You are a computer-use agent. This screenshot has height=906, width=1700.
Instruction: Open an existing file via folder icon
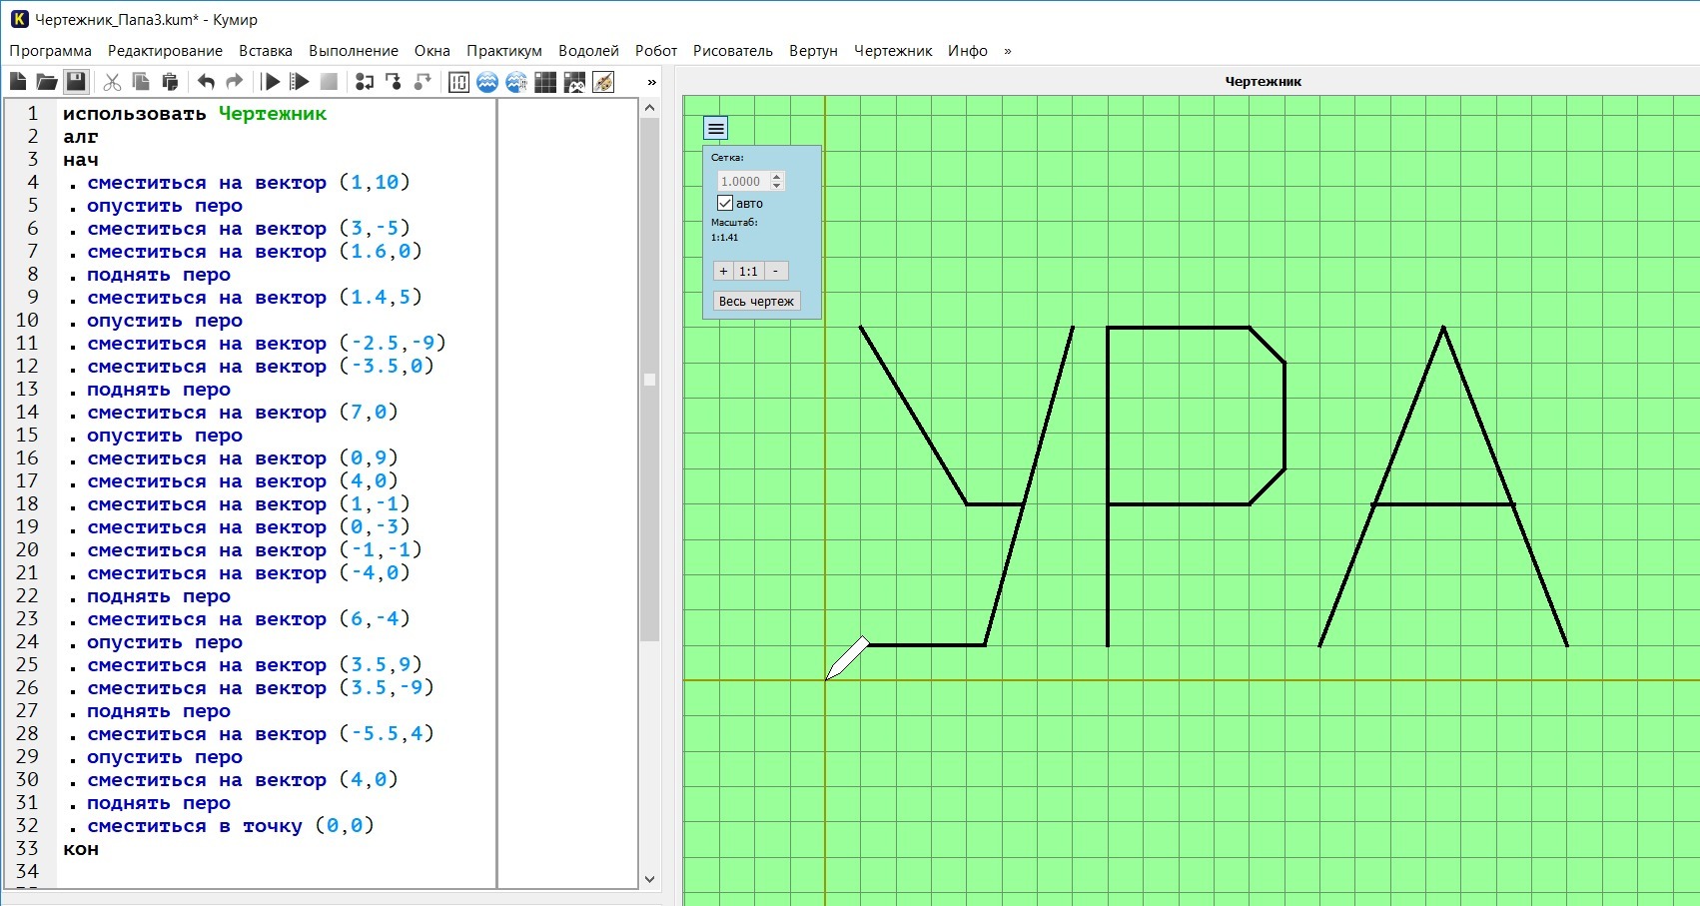tap(47, 82)
